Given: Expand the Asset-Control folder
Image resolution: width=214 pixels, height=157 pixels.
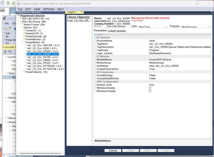Looking at the screenshot, I should pyautogui.click(x=21, y=25).
